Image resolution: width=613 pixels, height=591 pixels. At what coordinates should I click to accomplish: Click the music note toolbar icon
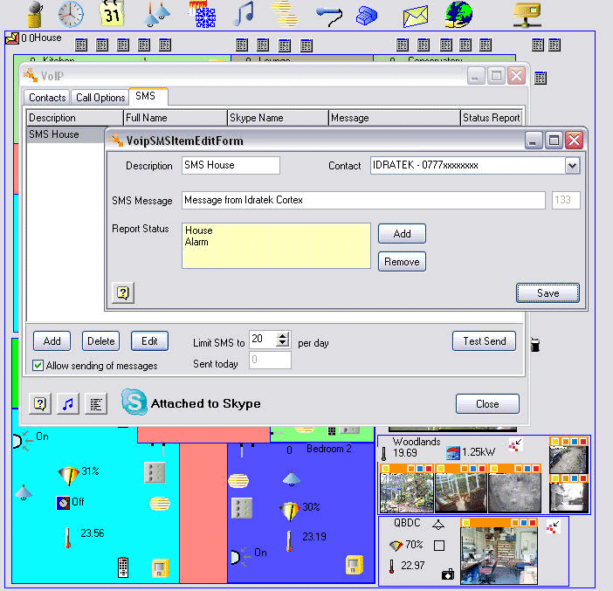245,14
